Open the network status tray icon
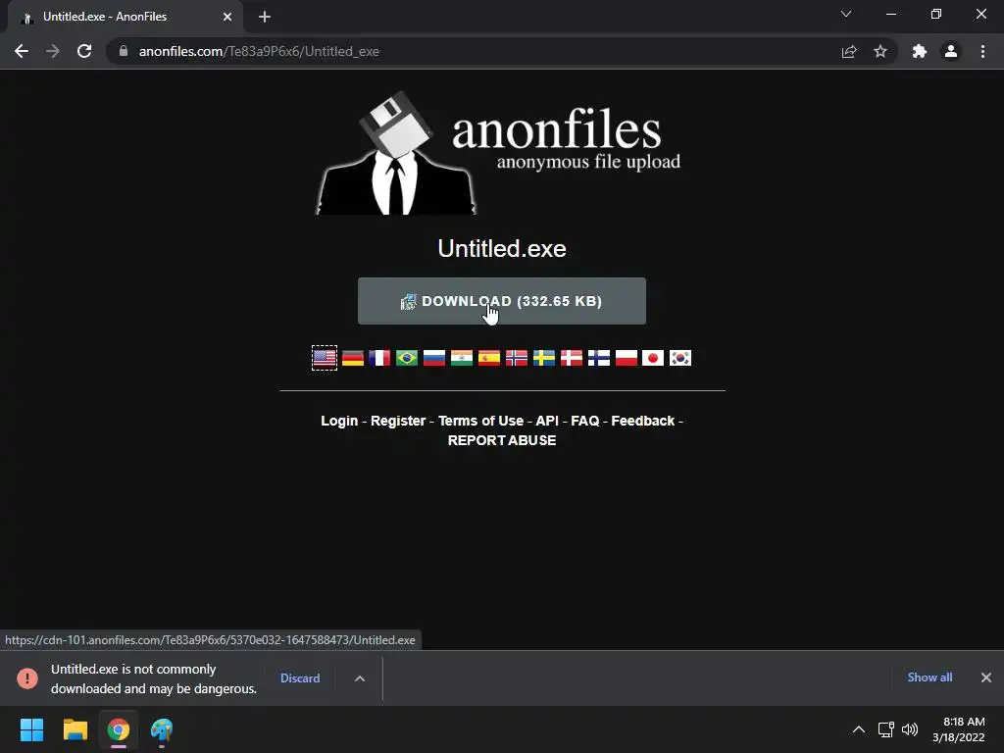Viewport: 1004px width, 753px height. point(886,729)
